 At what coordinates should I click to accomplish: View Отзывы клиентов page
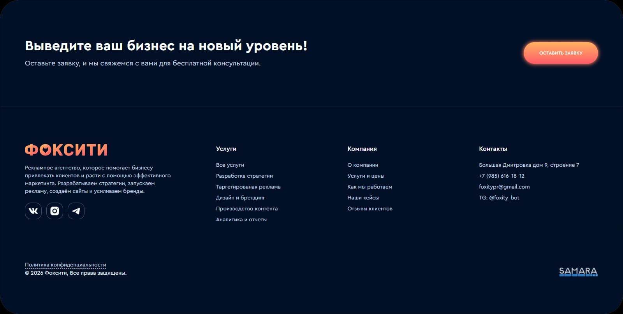click(x=370, y=209)
